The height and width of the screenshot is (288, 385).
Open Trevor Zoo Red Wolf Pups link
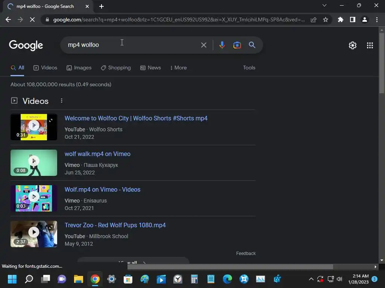tap(115, 225)
